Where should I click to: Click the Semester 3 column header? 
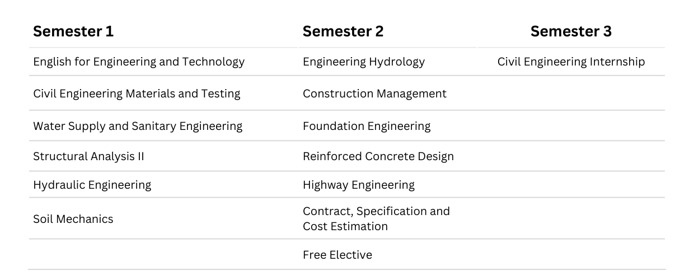[571, 32]
